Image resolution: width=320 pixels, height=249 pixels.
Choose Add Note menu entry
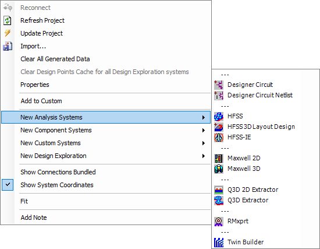point(34,218)
